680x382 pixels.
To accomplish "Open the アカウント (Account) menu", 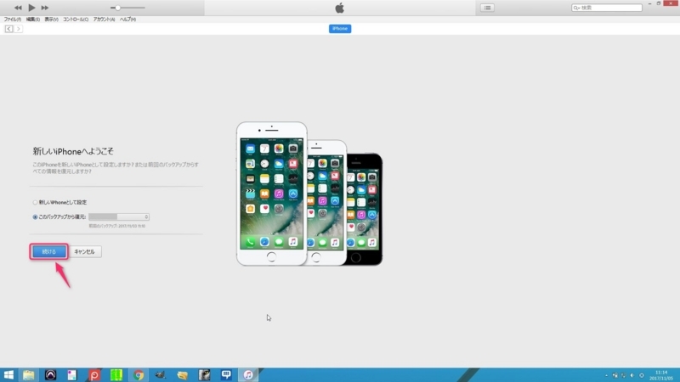I will click(104, 19).
